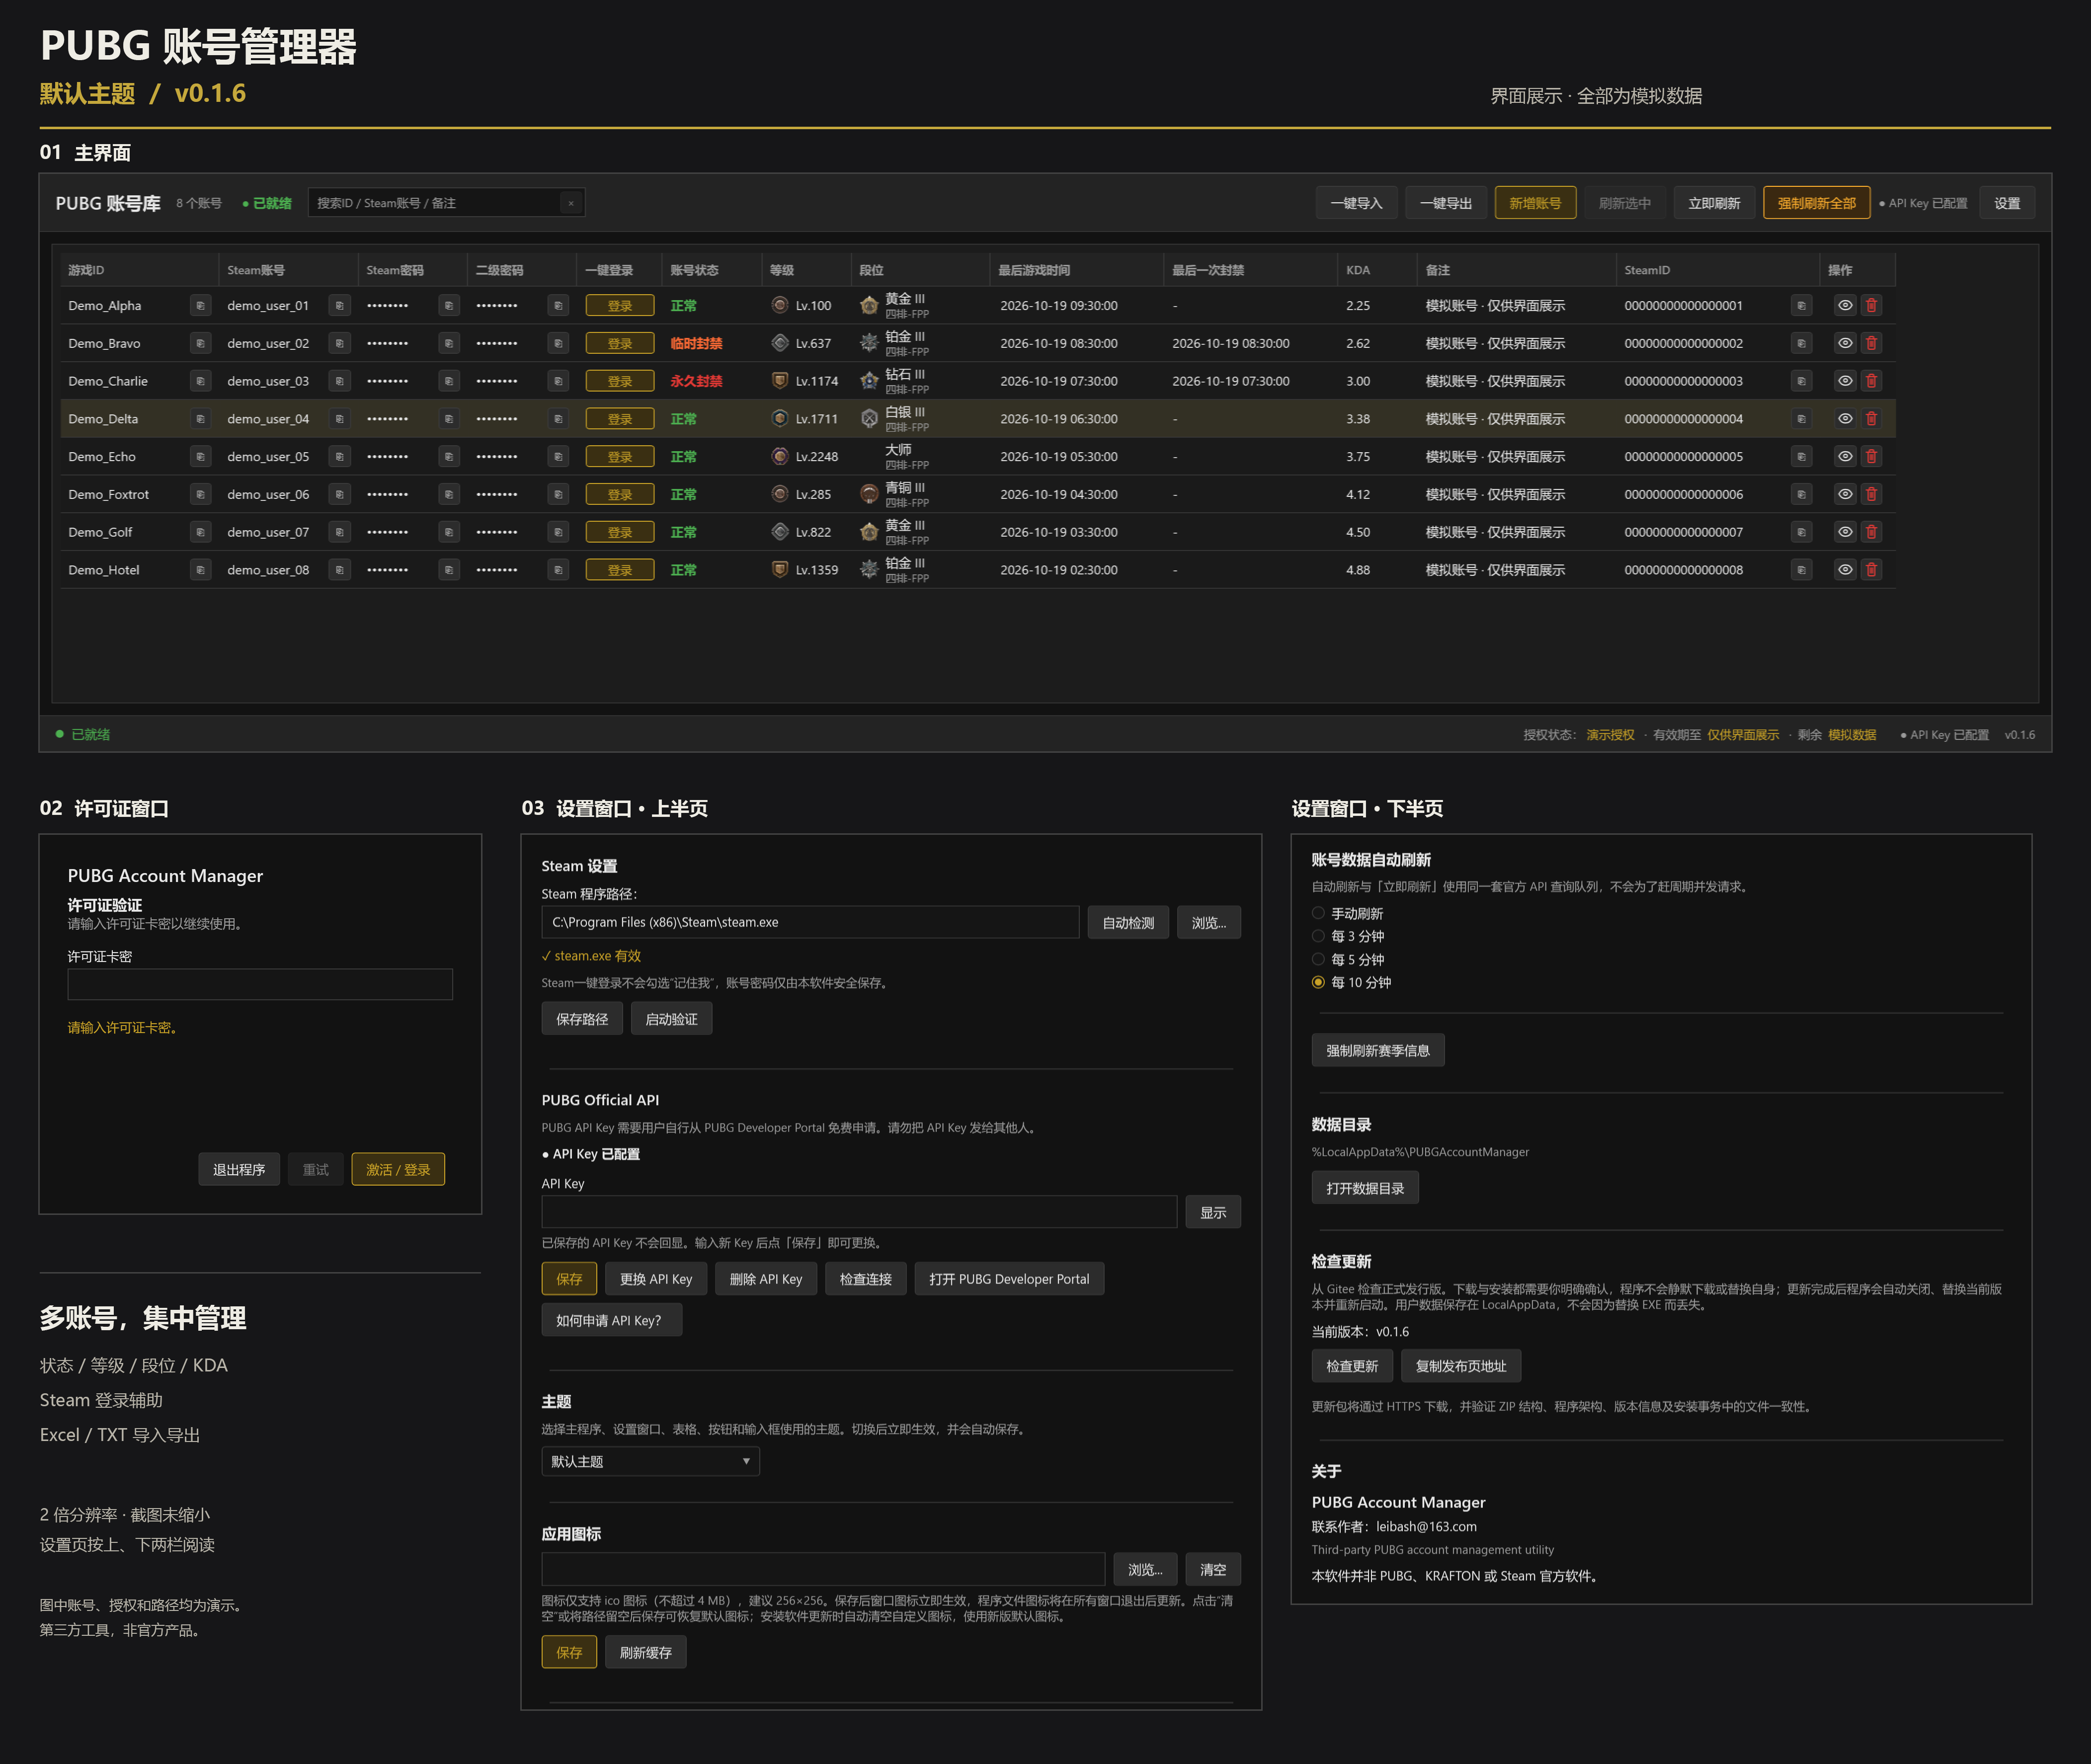Copy the Demo_Alpha game ID
The image size is (2091, 1764).
(200, 306)
